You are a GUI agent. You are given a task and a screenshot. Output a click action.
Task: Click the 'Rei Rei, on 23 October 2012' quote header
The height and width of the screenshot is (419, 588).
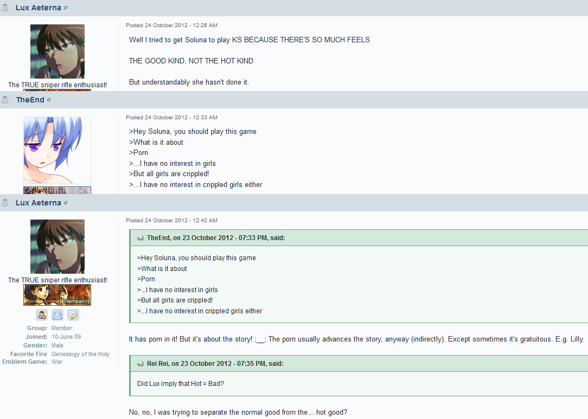point(215,364)
